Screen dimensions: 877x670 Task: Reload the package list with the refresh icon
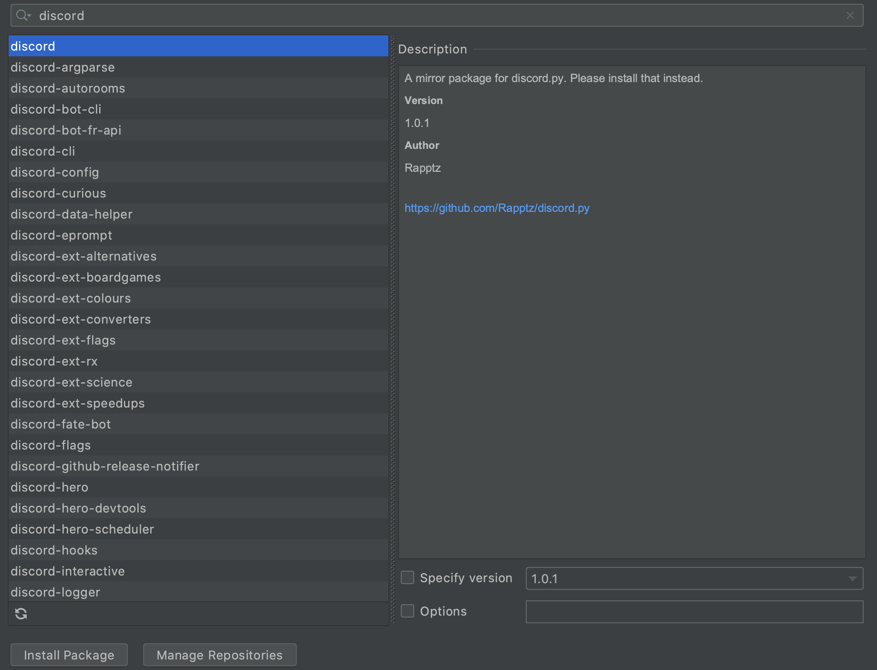(21, 614)
